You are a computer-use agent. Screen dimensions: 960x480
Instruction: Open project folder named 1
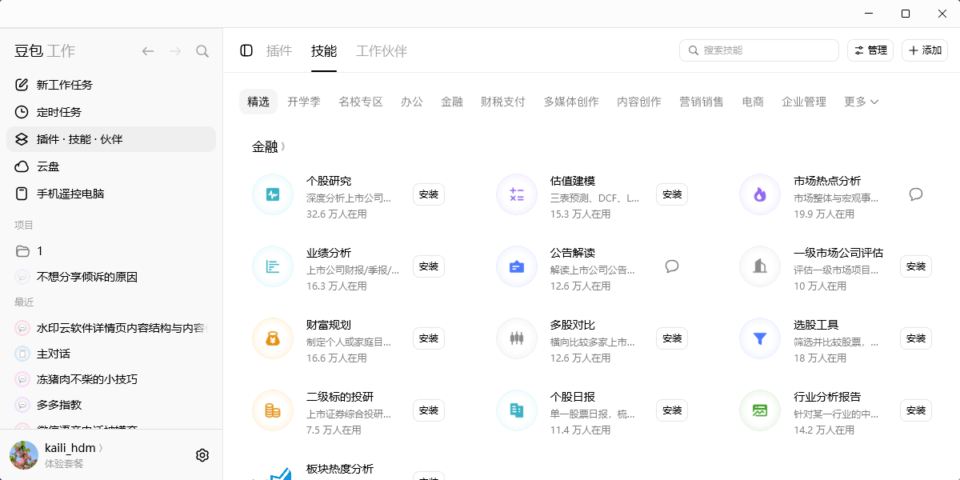[x=111, y=251]
